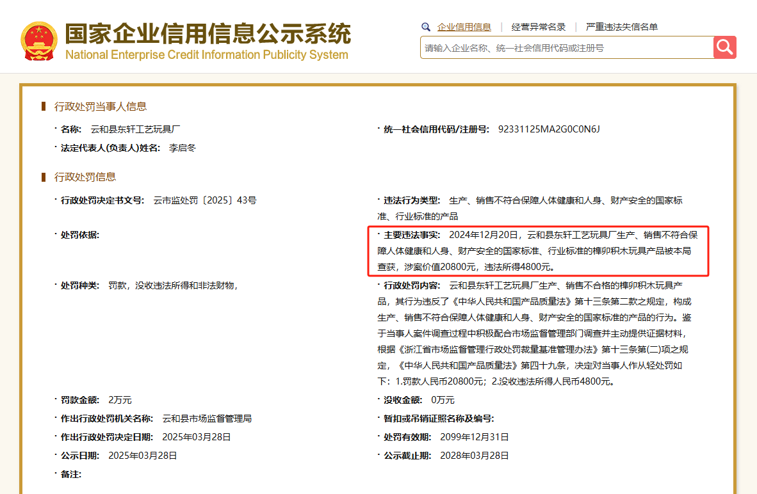The image size is (757, 494).
Task: Click the confiscation amount 0万元
Action: click(x=443, y=400)
